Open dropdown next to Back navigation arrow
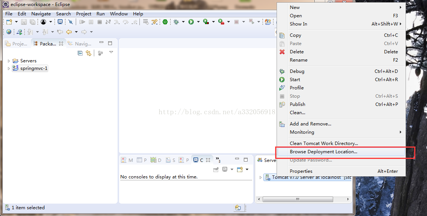427x216 pixels. click(x=76, y=32)
